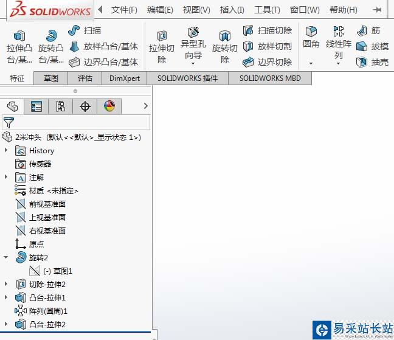Screen dimensions: 394x340
Task: Select the 传感器 (Sensors) folder
Action: tap(33, 164)
